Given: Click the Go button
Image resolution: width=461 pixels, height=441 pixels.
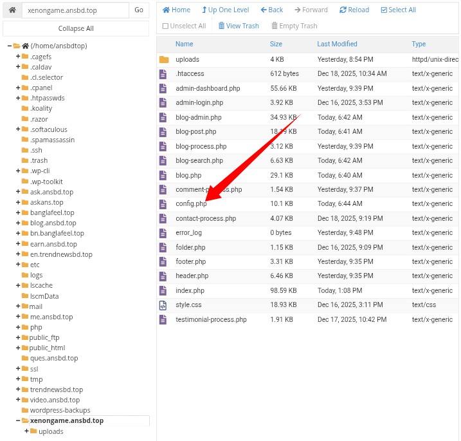Looking at the screenshot, I should tap(139, 10).
